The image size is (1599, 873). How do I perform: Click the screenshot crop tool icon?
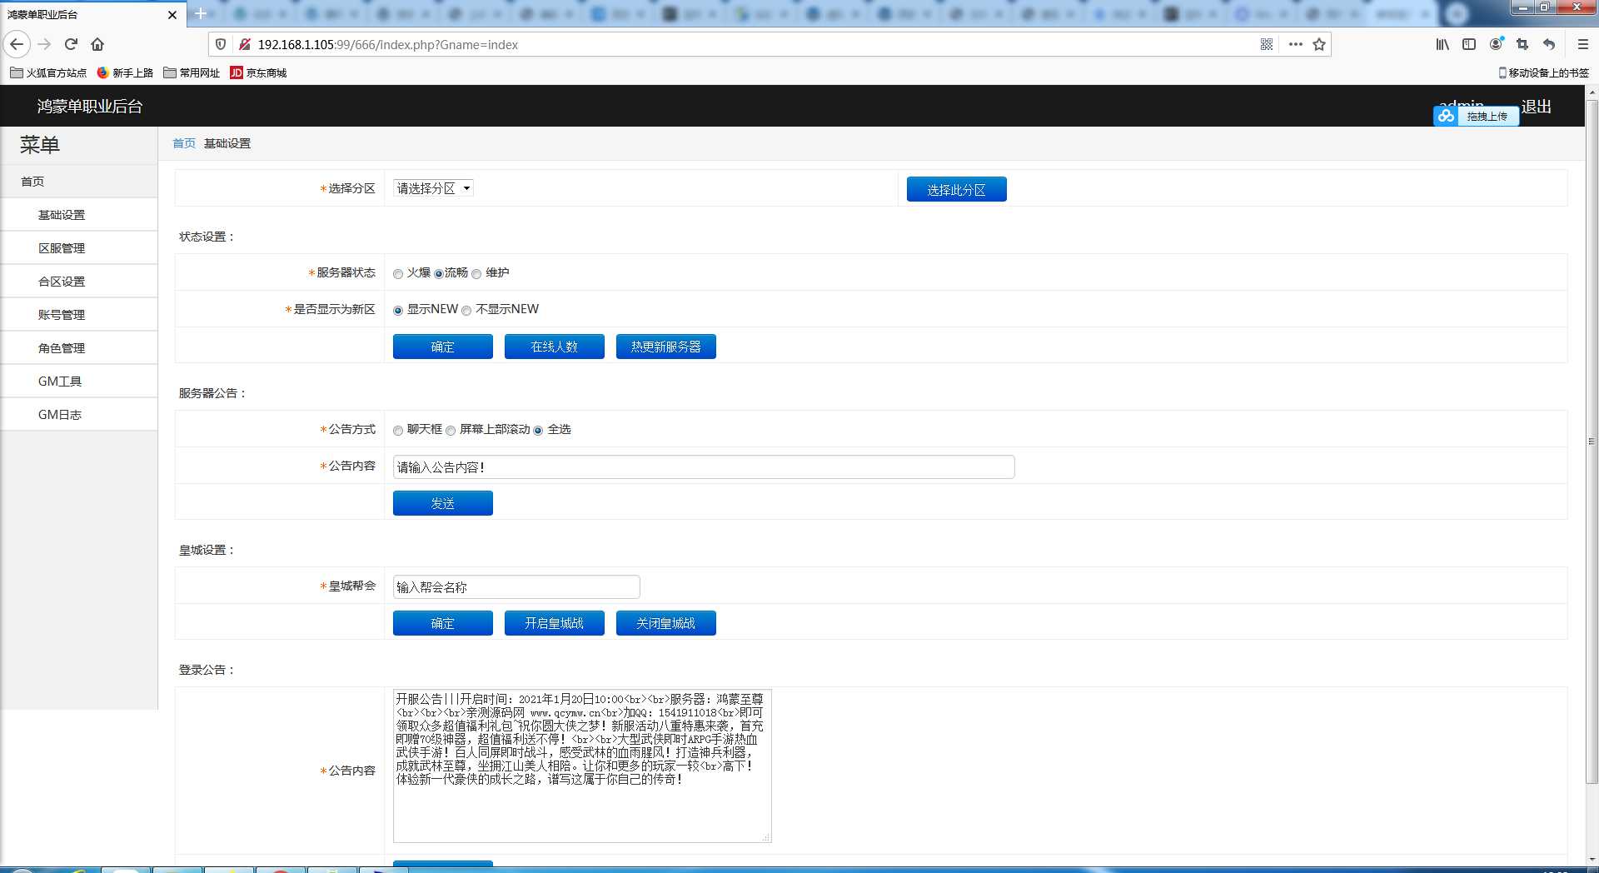point(1522,44)
